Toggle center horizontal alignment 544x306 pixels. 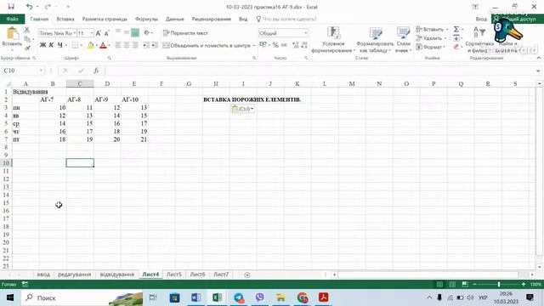point(127,45)
